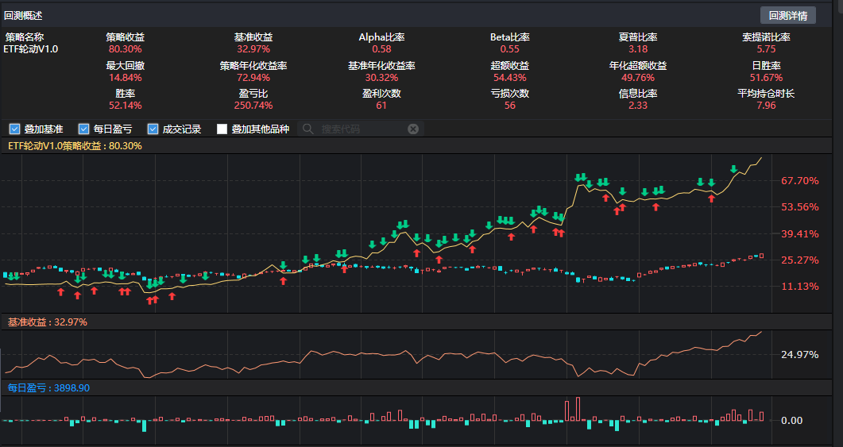Click the Alpha比率 value 0.58

tap(381, 49)
